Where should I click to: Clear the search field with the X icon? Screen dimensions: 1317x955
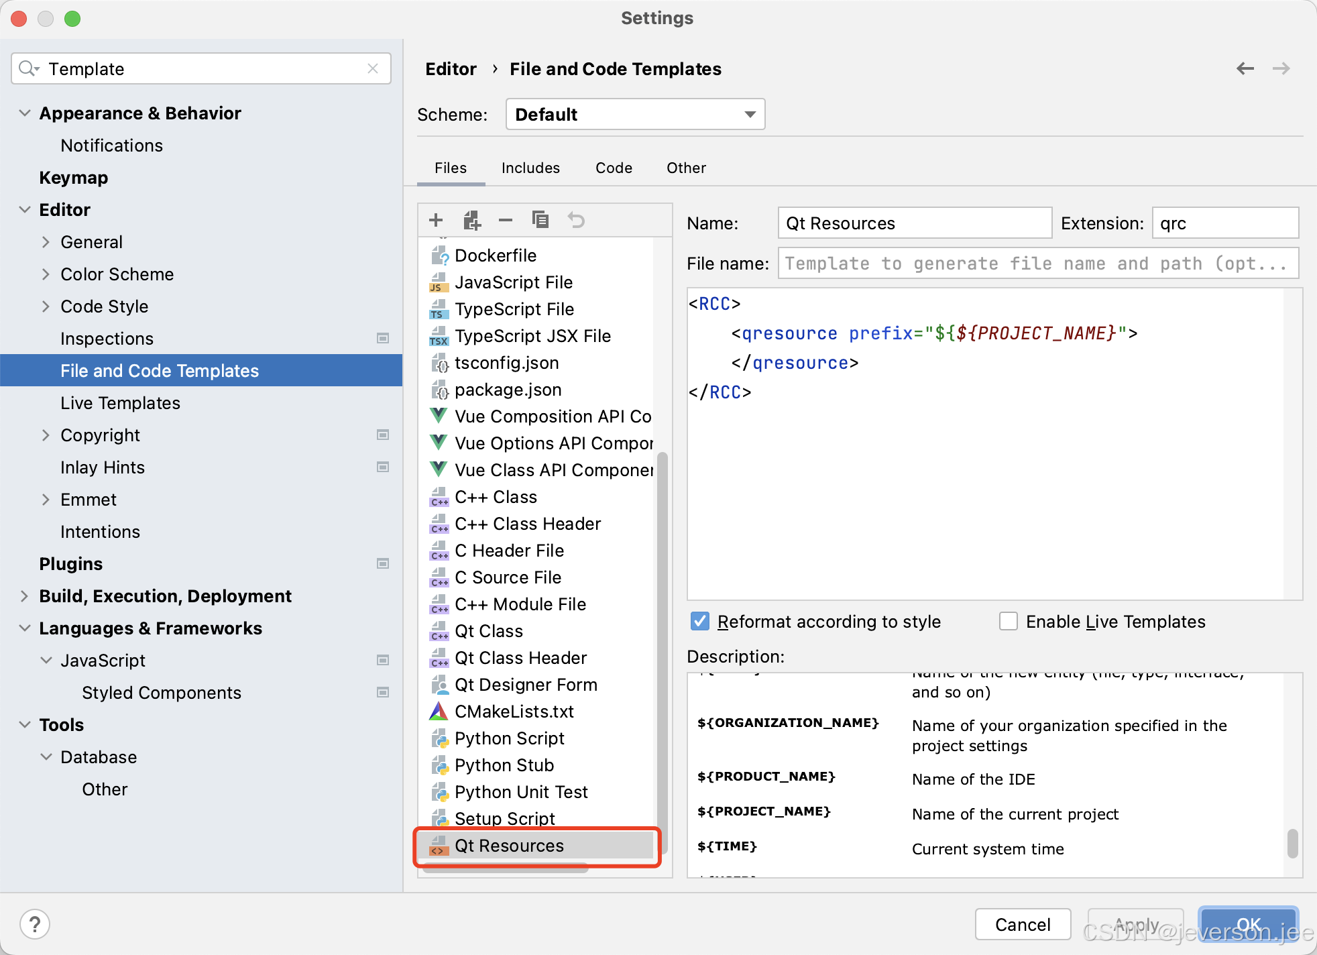[373, 68]
